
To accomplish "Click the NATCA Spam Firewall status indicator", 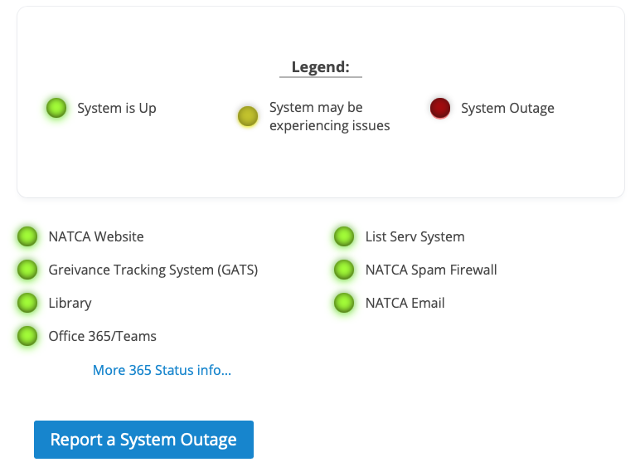I will click(344, 270).
